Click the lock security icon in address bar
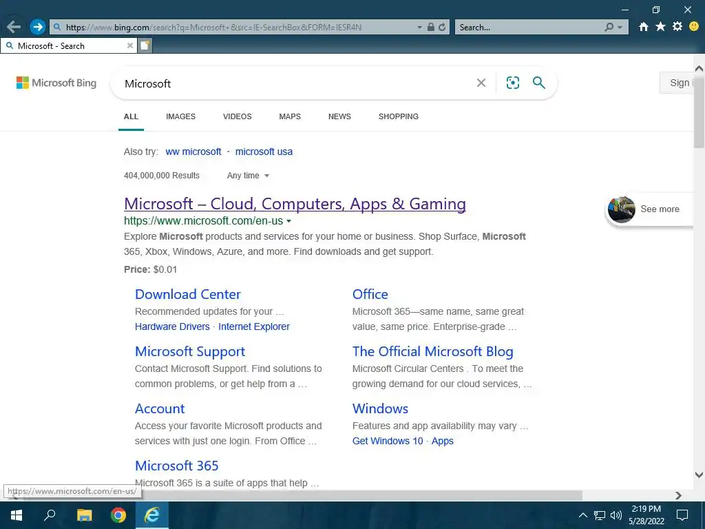Image resolution: width=705 pixels, height=529 pixels. coord(431,27)
